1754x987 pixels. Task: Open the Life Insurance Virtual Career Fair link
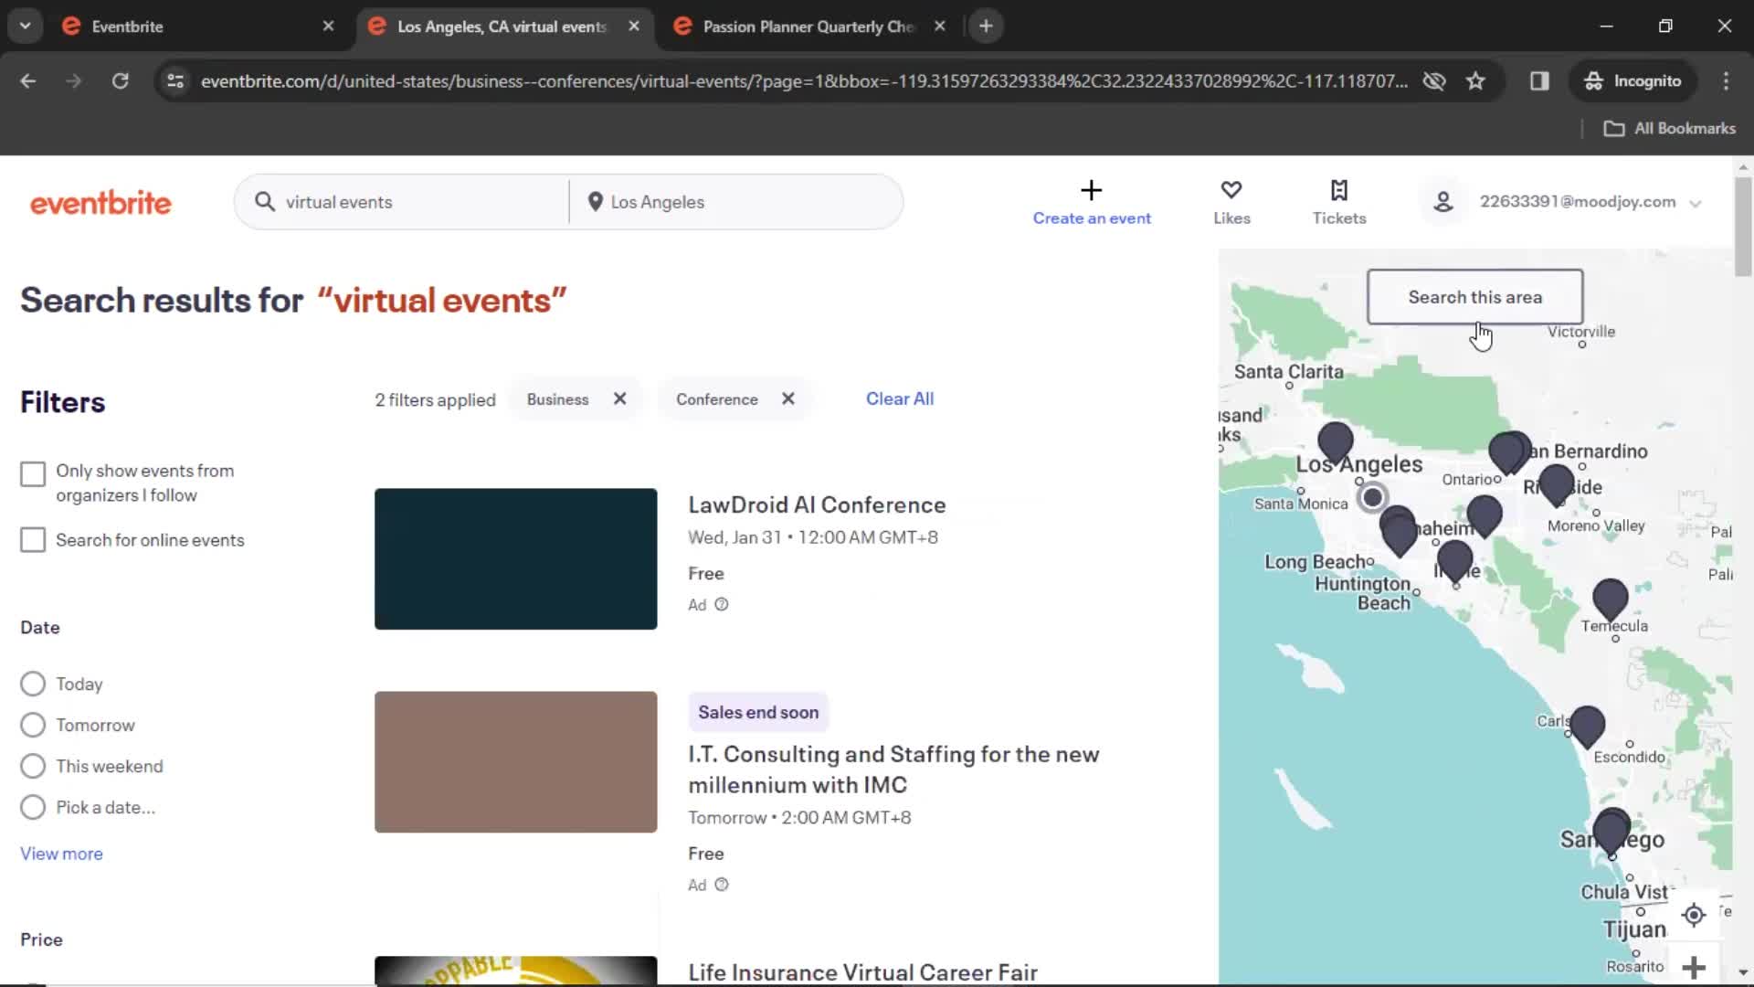click(x=862, y=972)
